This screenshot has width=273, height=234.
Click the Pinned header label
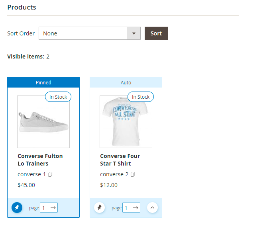click(x=43, y=82)
